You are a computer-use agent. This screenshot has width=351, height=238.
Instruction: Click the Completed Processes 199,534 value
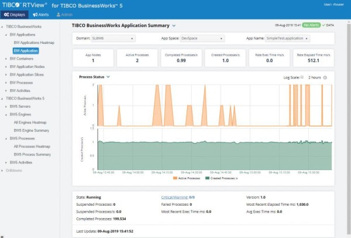pos(119,219)
